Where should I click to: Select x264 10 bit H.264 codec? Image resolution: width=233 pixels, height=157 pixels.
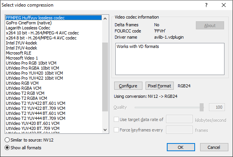click(42, 33)
